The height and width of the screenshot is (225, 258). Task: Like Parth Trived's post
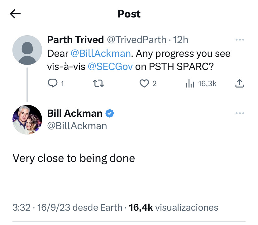(144, 84)
